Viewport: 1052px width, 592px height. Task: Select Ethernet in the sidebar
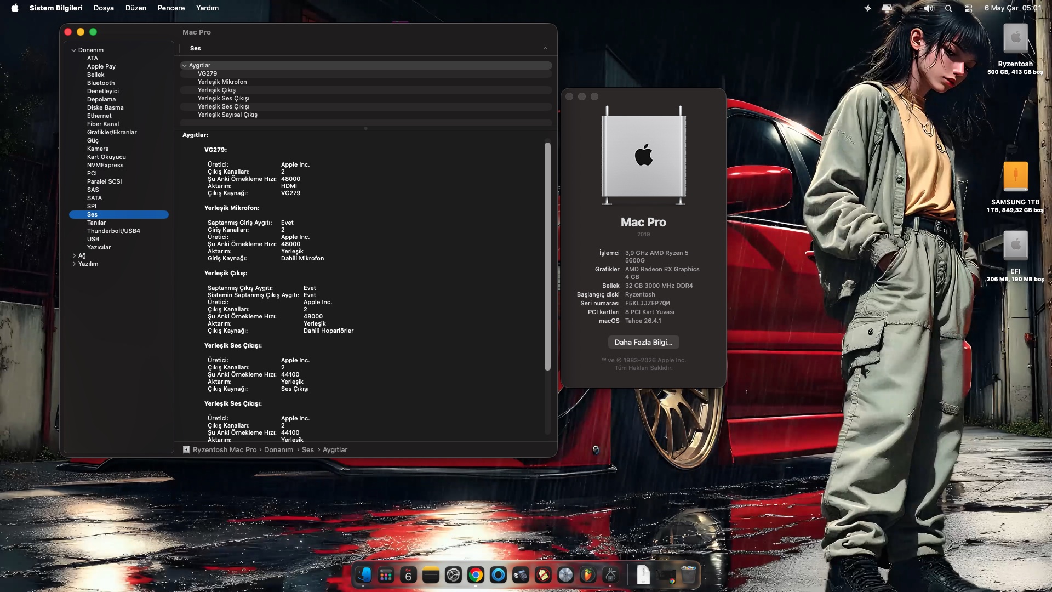click(99, 116)
